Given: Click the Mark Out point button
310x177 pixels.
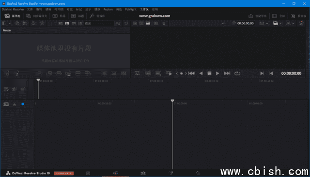Looking at the screenshot, I should click(271, 74).
